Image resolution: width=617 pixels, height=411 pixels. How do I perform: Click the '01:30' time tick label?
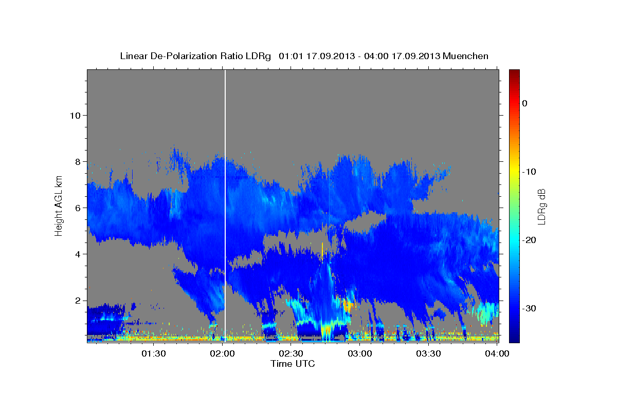coord(153,353)
